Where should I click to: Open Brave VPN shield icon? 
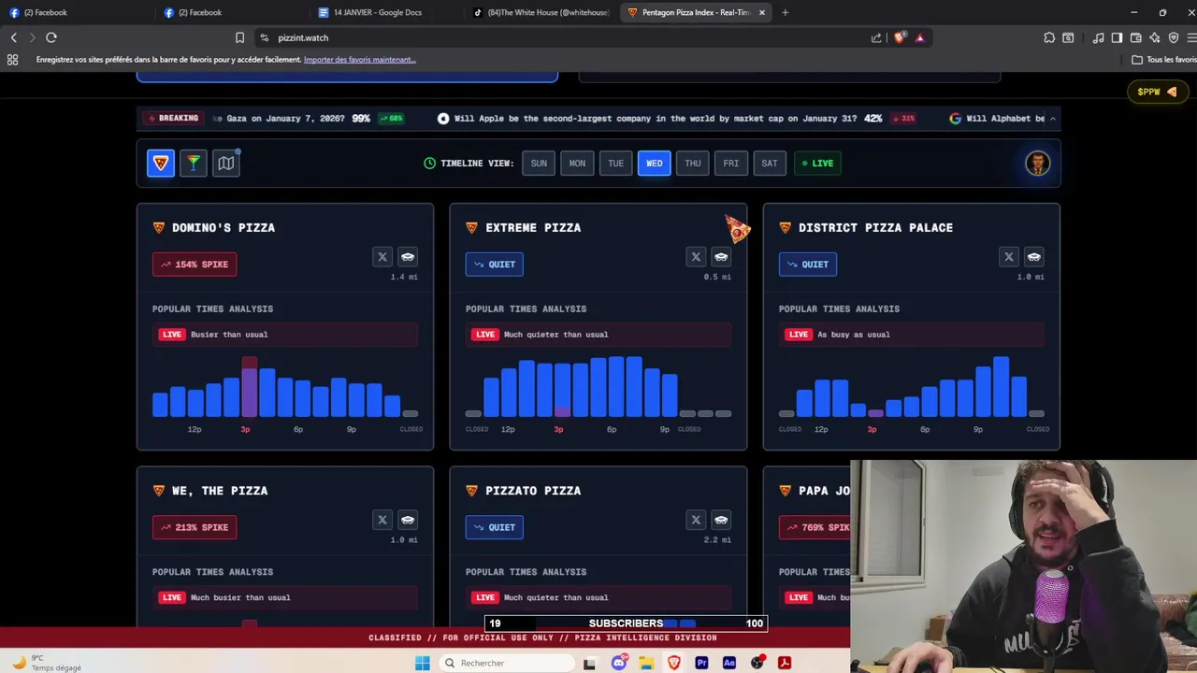(1174, 37)
